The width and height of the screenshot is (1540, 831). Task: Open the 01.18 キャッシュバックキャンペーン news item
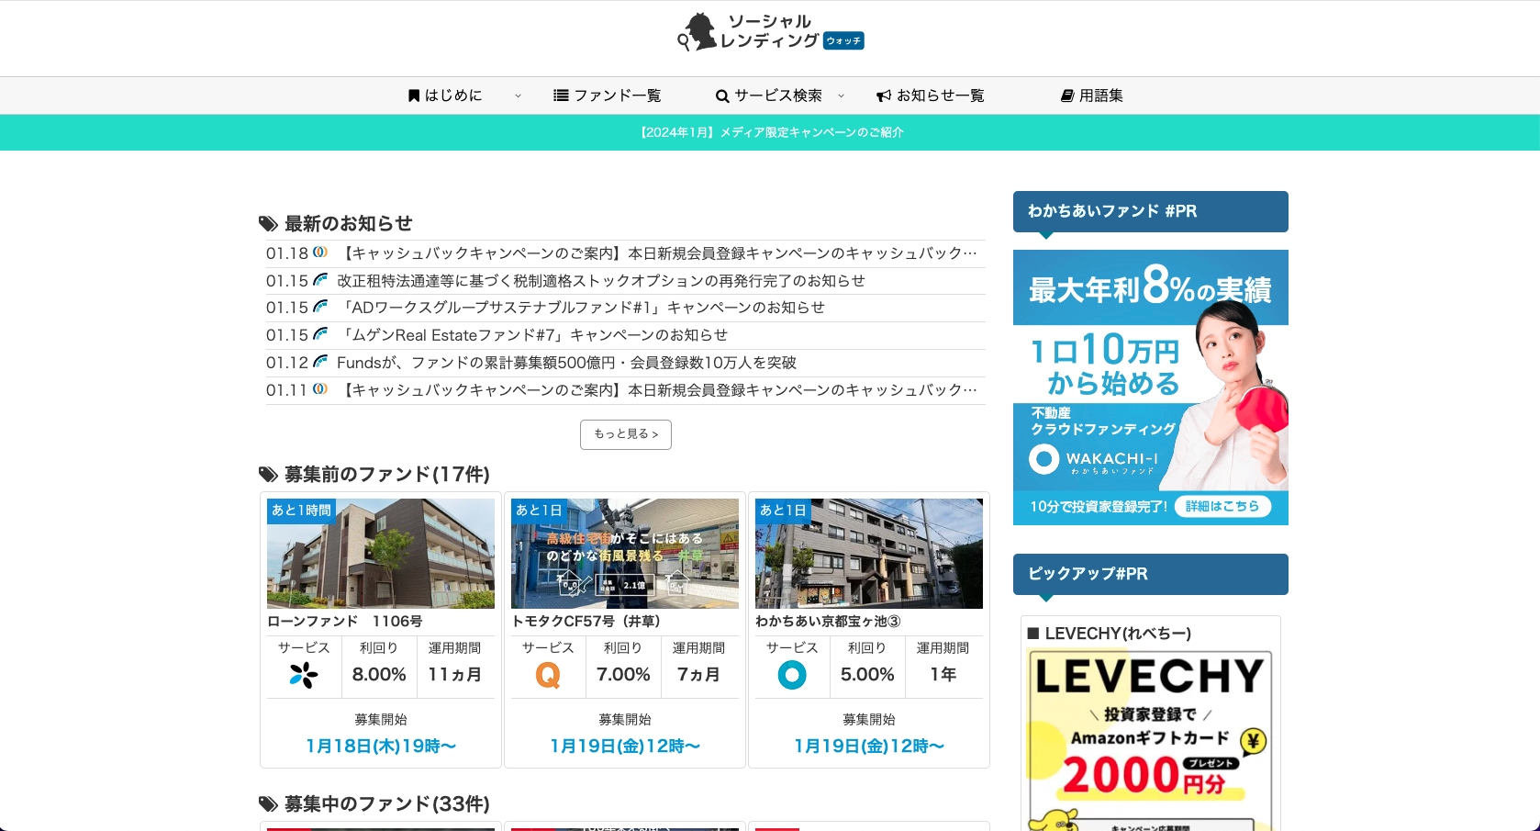coord(658,253)
